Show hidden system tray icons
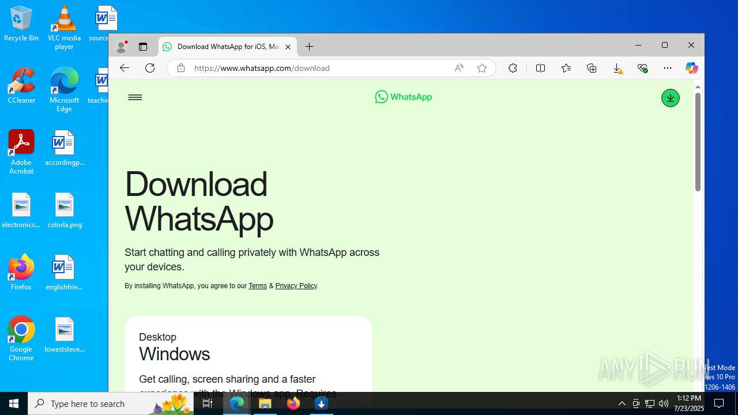 622,403
